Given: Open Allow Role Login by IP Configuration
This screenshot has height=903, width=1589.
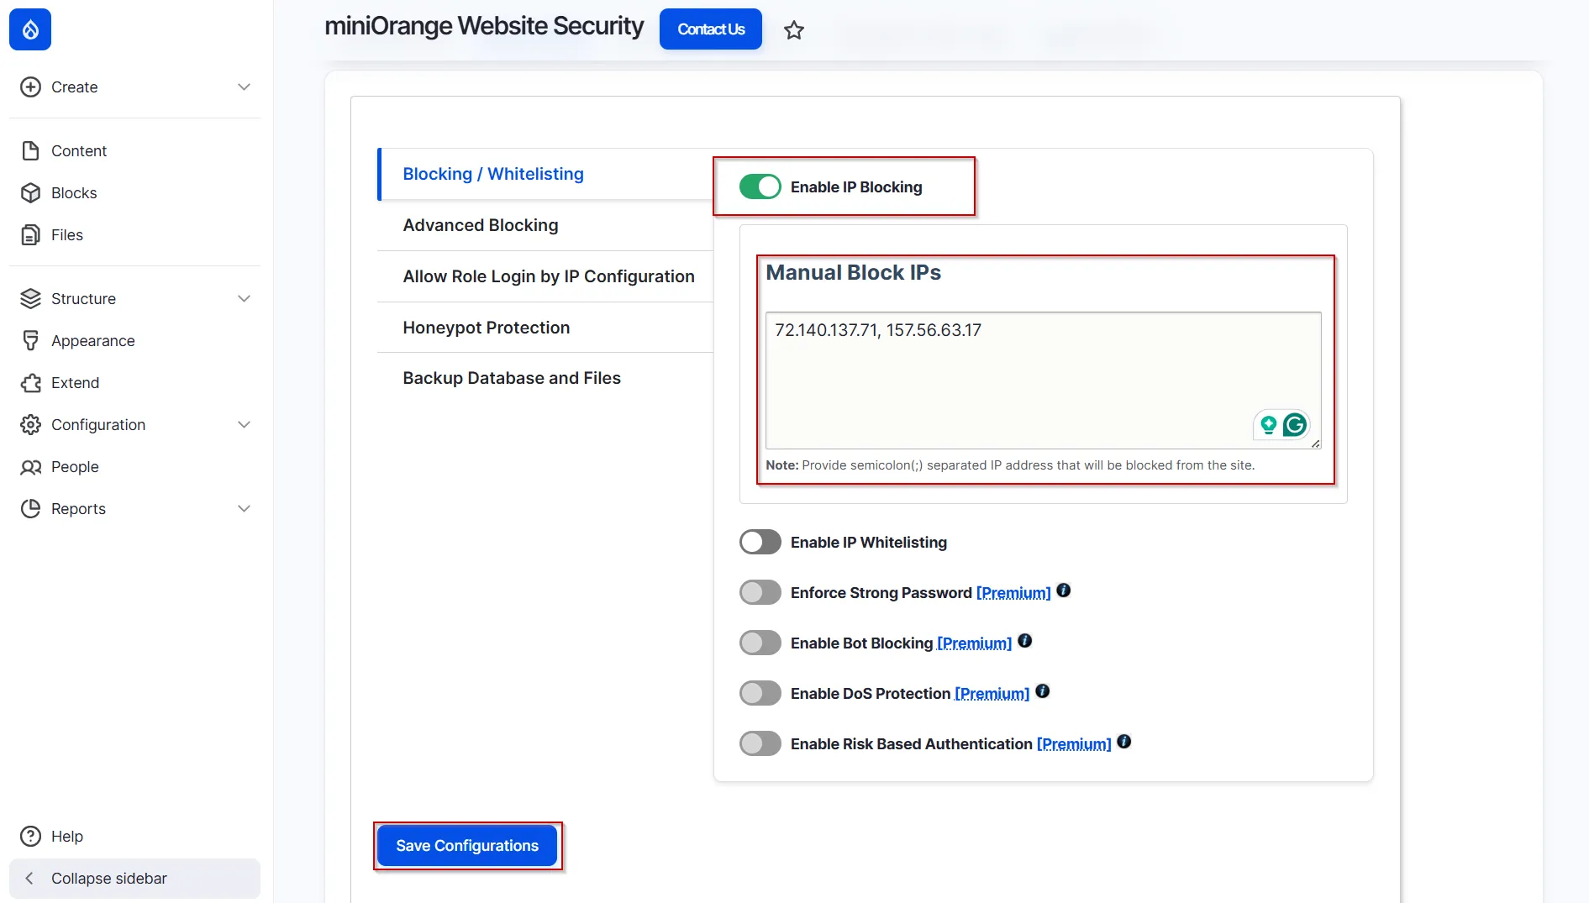Looking at the screenshot, I should (546, 276).
